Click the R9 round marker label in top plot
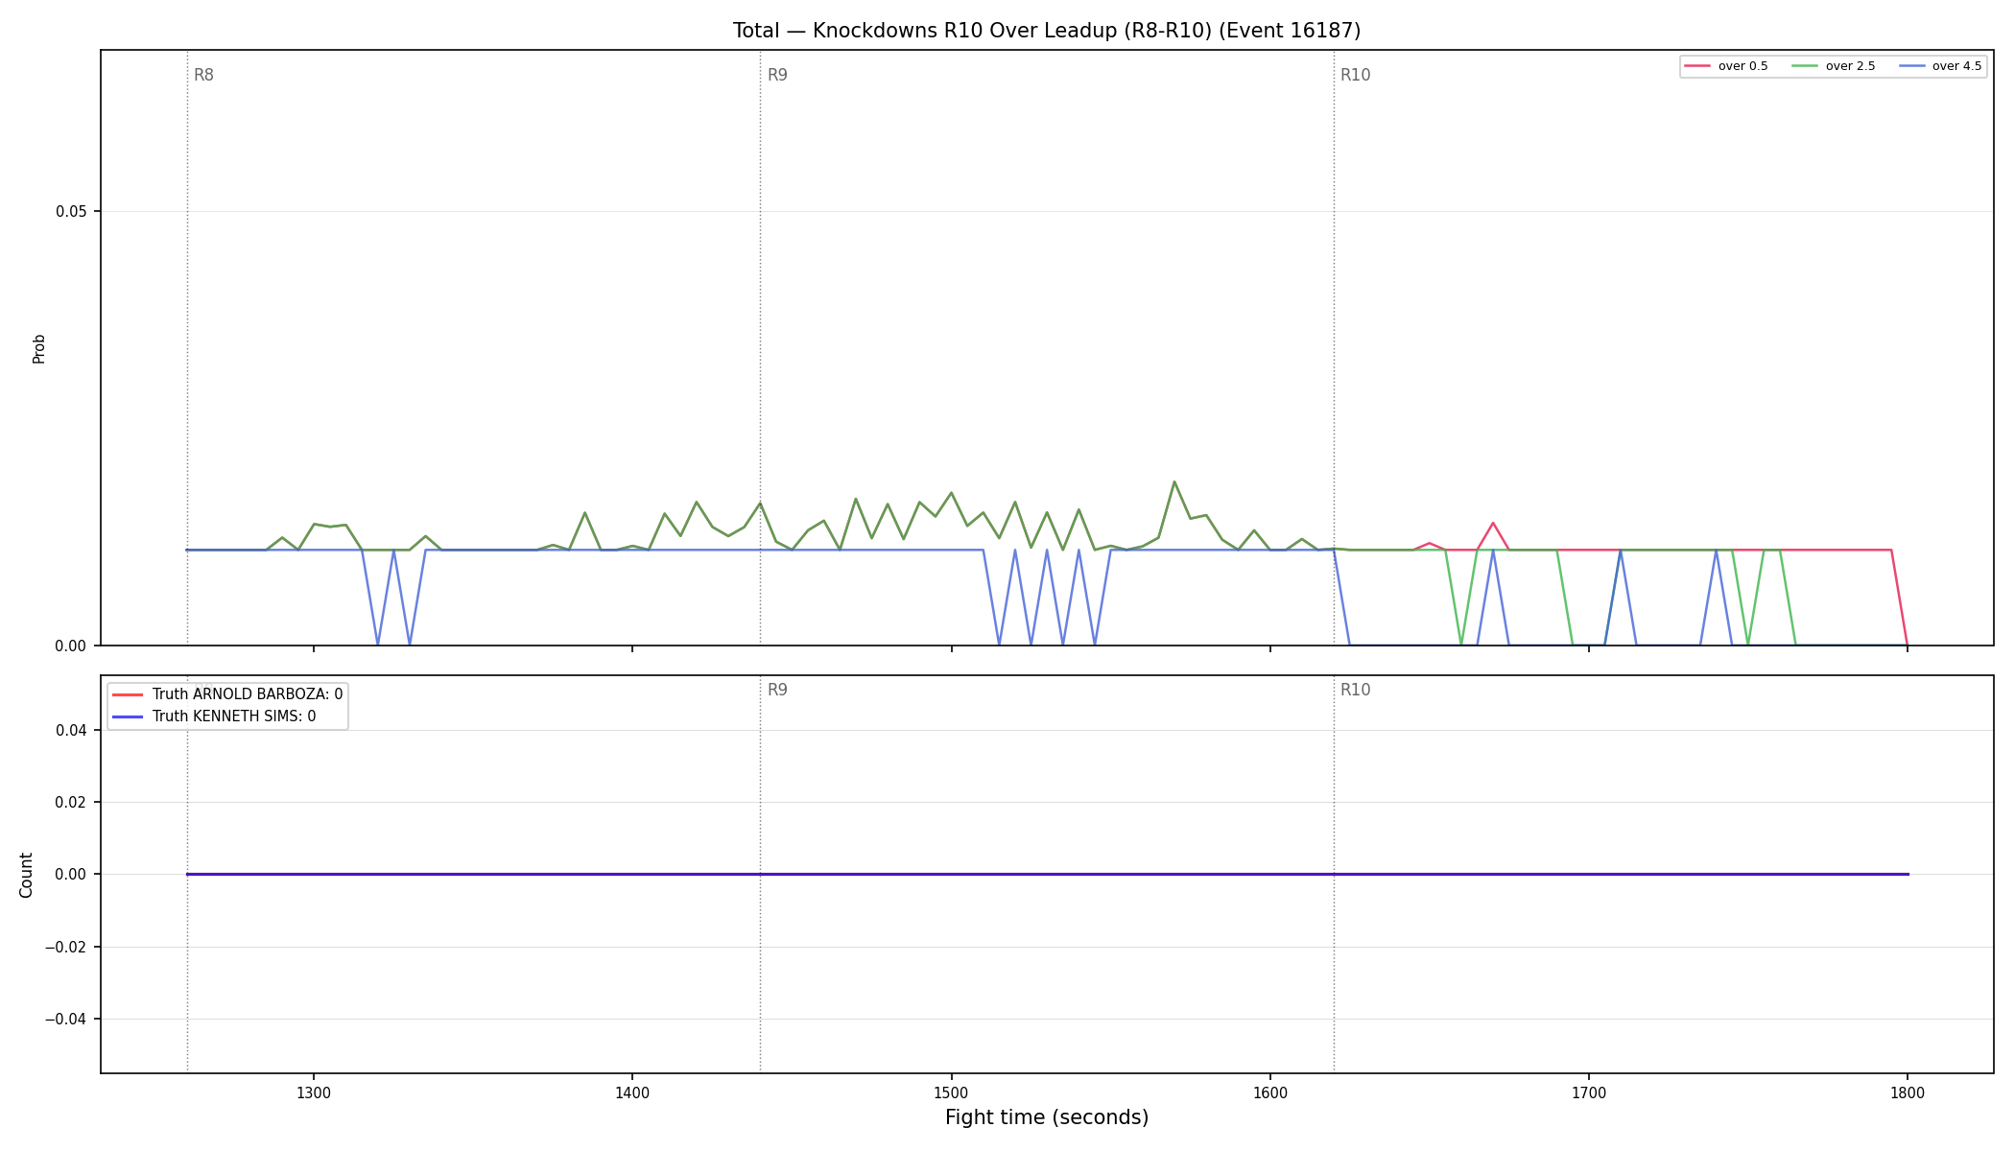 click(x=777, y=75)
